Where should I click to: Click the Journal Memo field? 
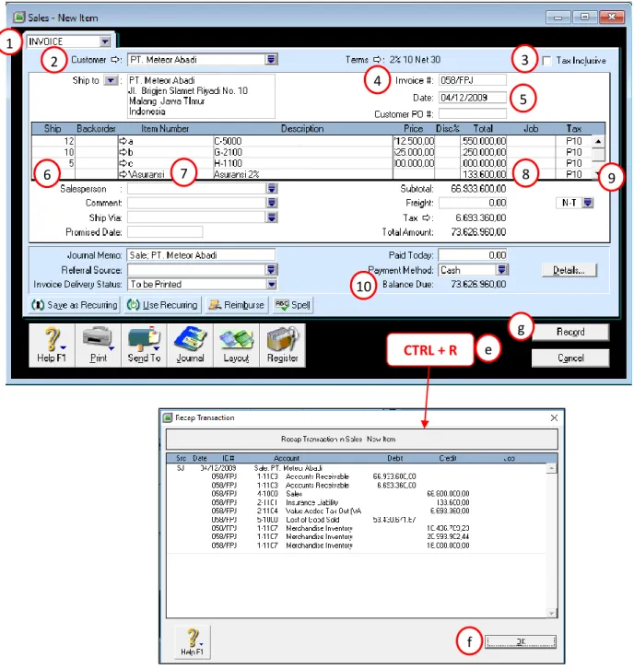(x=201, y=255)
